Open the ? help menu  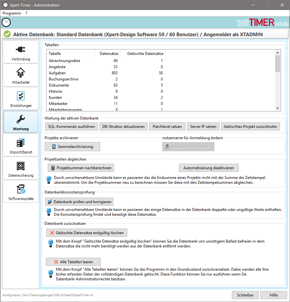(x=26, y=13)
